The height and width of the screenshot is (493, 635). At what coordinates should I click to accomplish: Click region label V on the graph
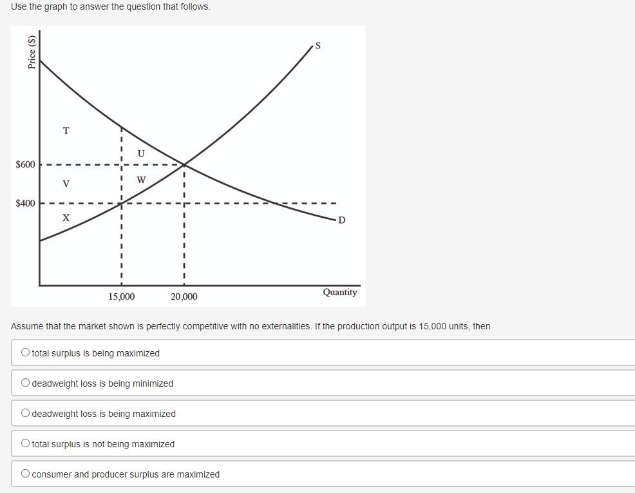click(x=65, y=184)
